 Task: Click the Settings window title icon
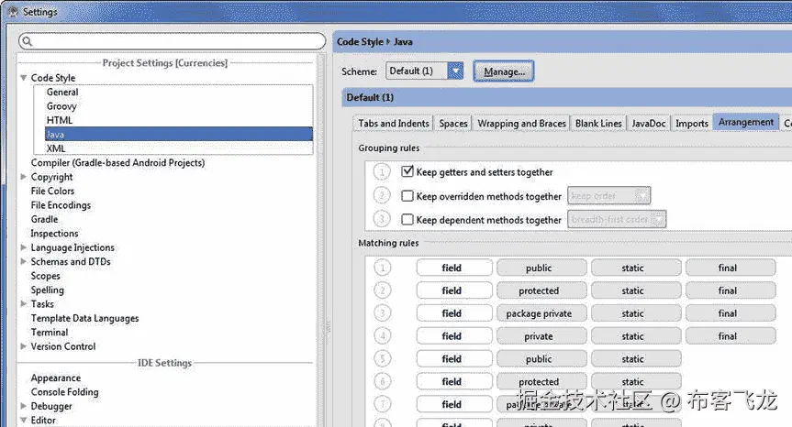[x=13, y=11]
